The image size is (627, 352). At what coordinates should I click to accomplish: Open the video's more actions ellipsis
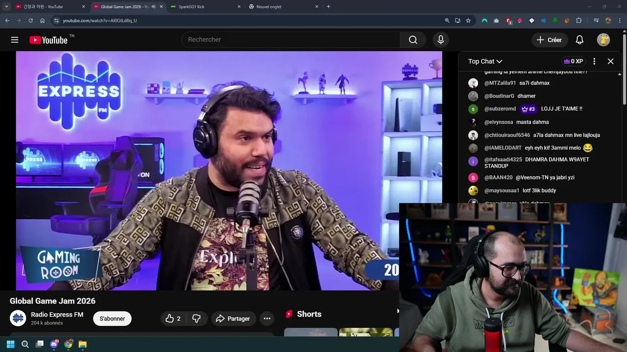point(267,318)
